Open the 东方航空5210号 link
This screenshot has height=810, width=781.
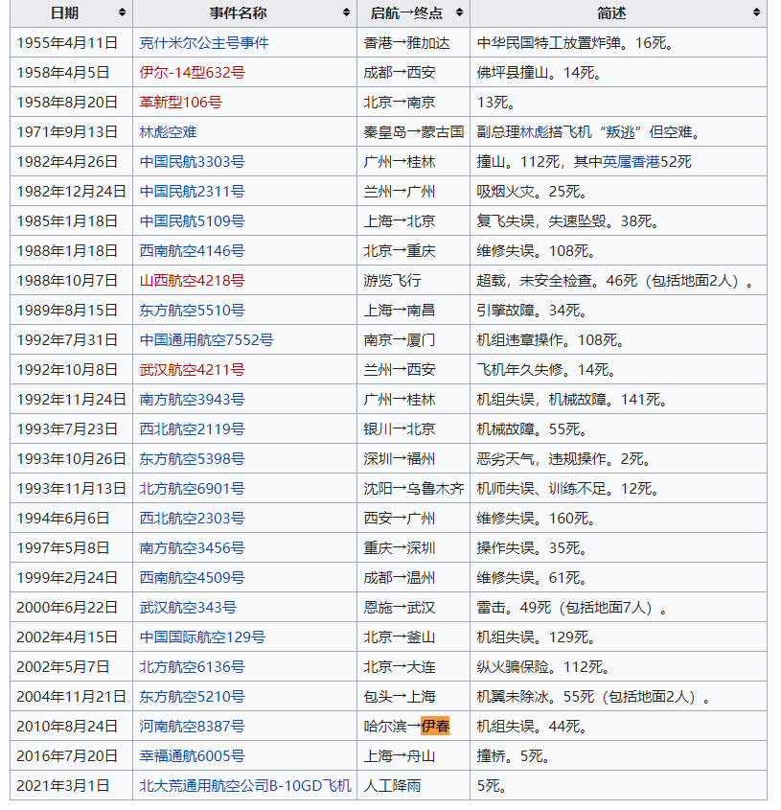(193, 696)
